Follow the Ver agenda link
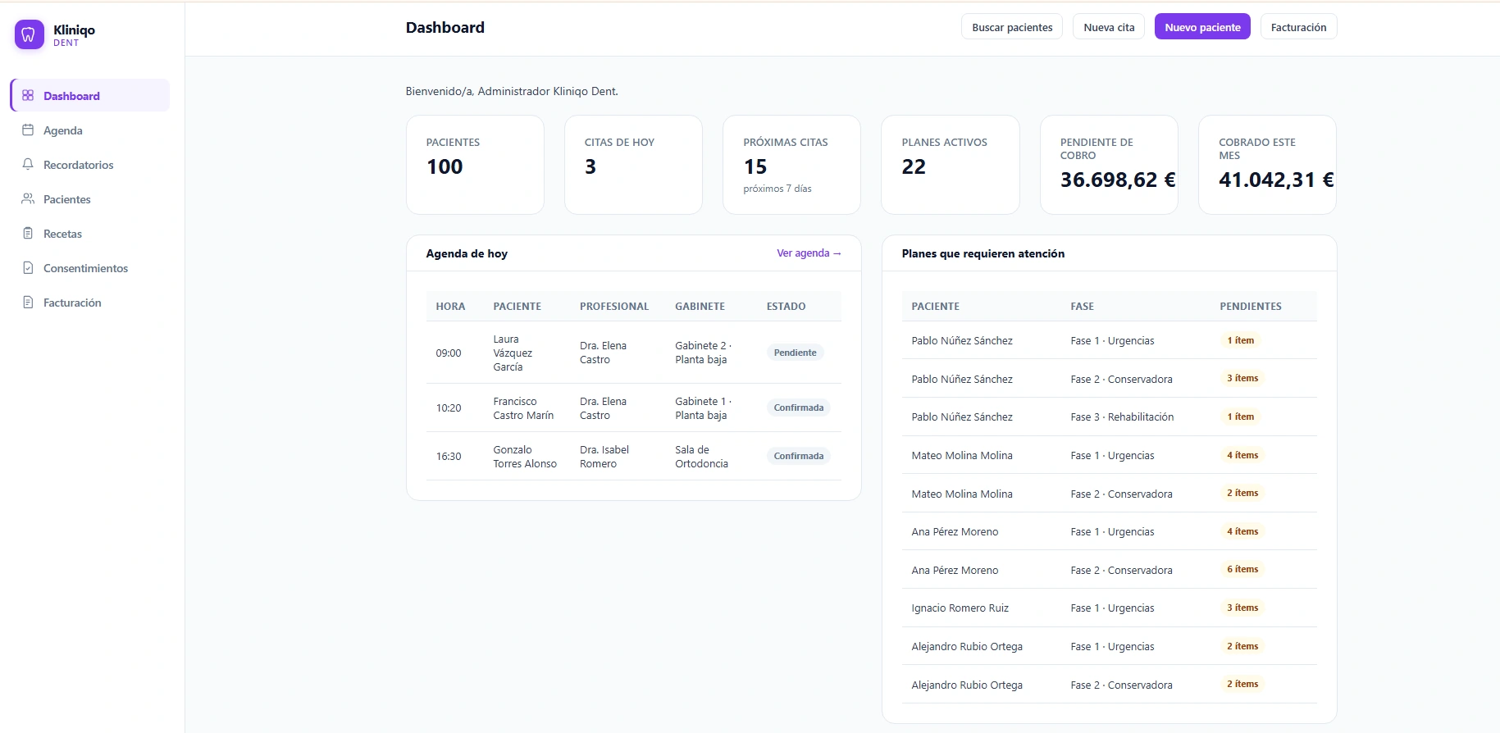 click(x=809, y=253)
